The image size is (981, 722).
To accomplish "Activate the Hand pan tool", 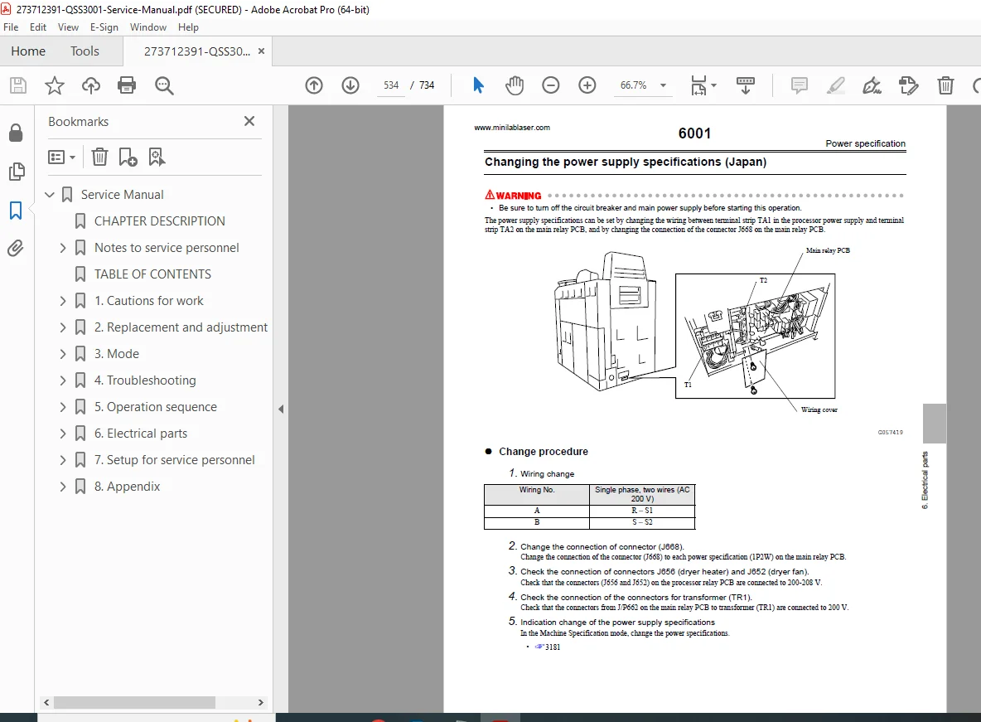I will point(515,85).
